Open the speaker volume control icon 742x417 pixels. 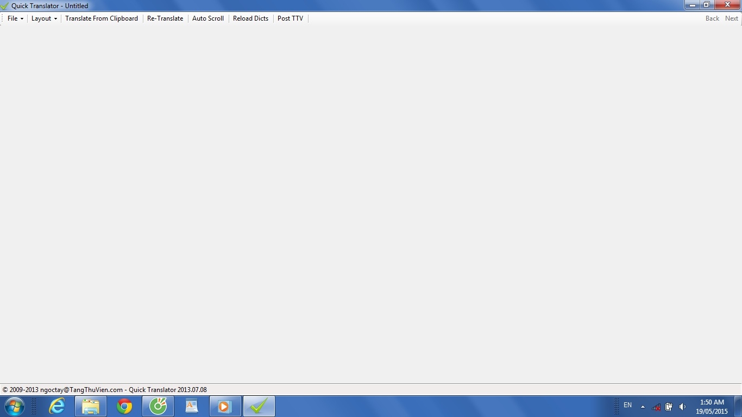tap(682, 407)
